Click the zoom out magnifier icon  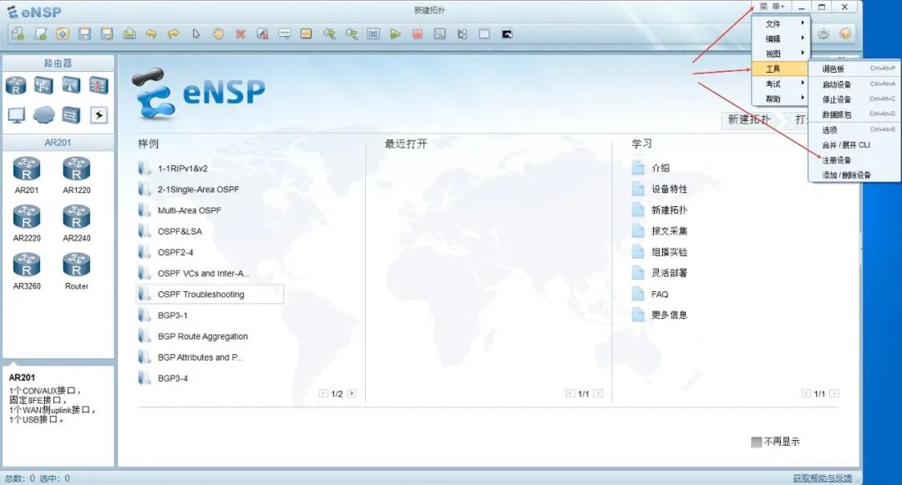(352, 34)
